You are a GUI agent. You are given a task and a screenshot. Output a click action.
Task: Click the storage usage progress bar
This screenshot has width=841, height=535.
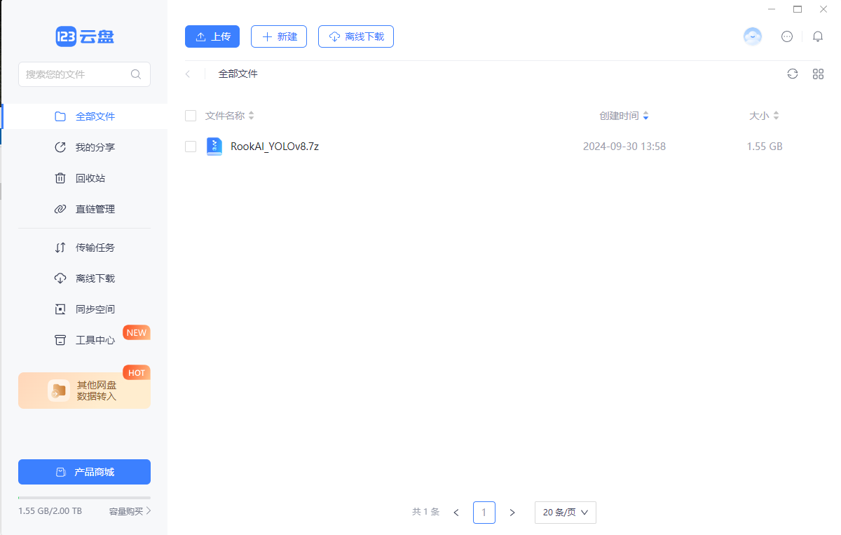point(84,498)
